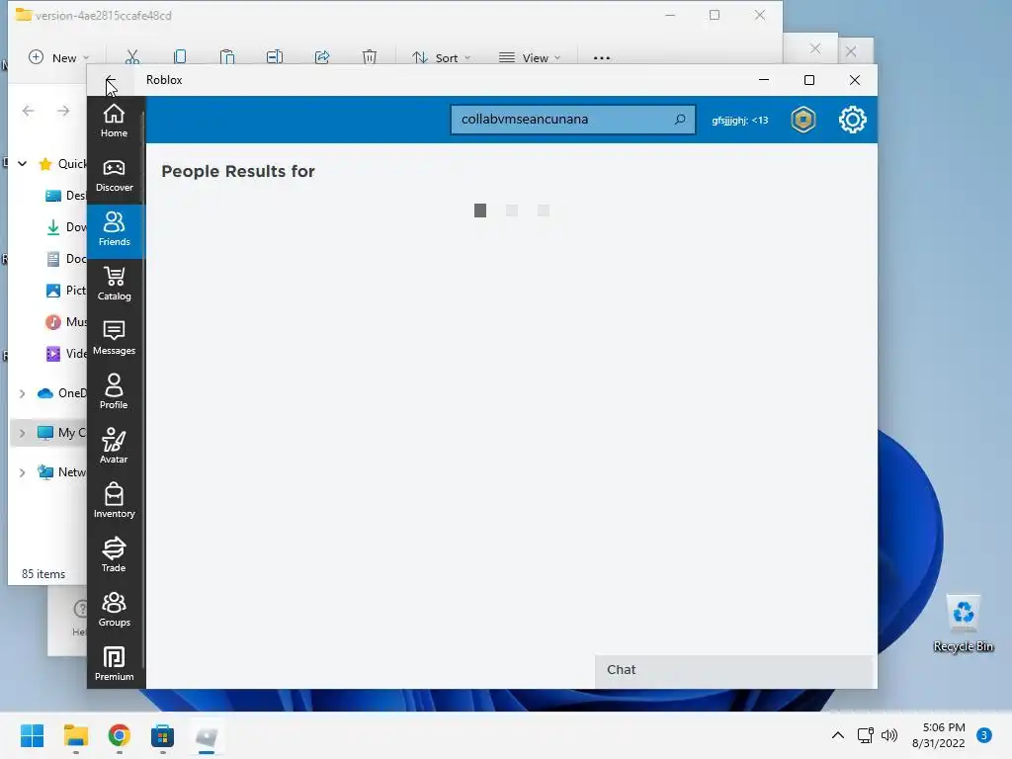The height and width of the screenshot is (759, 1012).
Task: Open Discover in the Roblox sidebar
Action: coord(115,176)
